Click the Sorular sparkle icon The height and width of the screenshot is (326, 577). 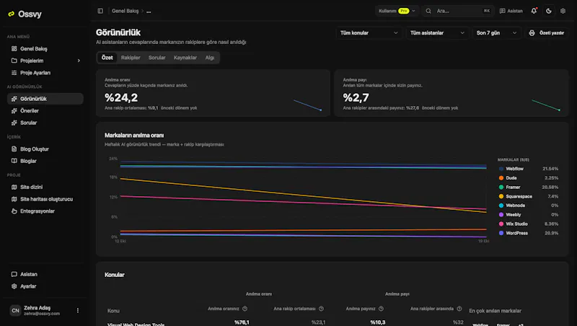pyautogui.click(x=14, y=123)
